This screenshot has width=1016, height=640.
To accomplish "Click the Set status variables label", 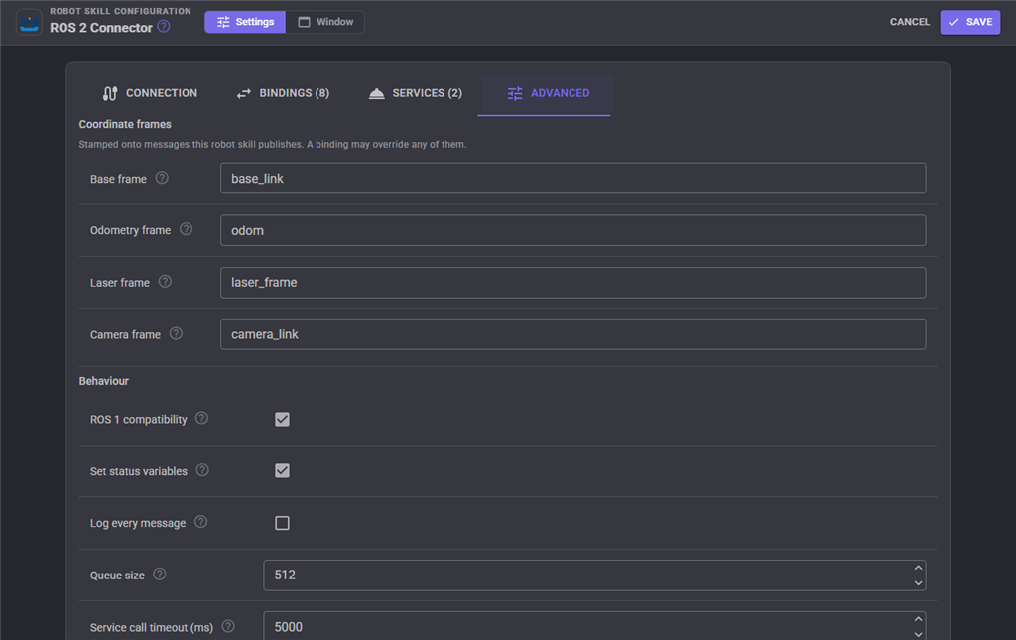I will [139, 471].
